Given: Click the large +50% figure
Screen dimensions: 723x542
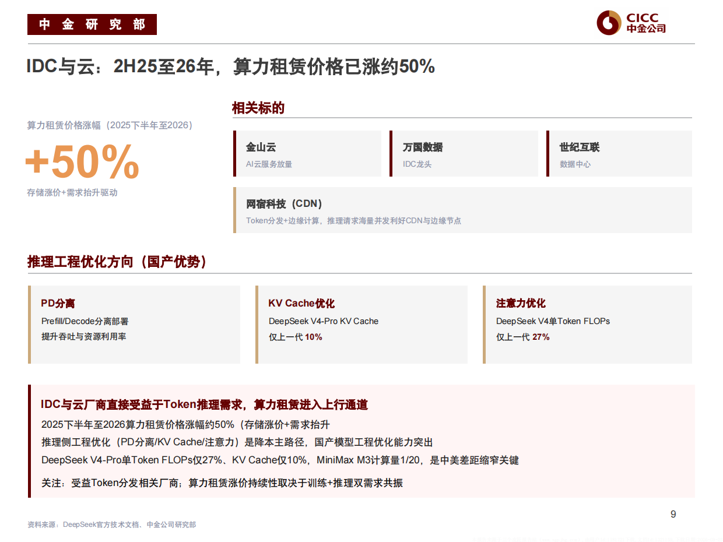Looking at the screenshot, I should (82, 162).
